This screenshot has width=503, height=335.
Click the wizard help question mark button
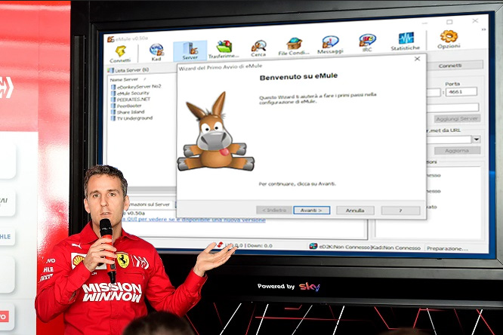400,211
